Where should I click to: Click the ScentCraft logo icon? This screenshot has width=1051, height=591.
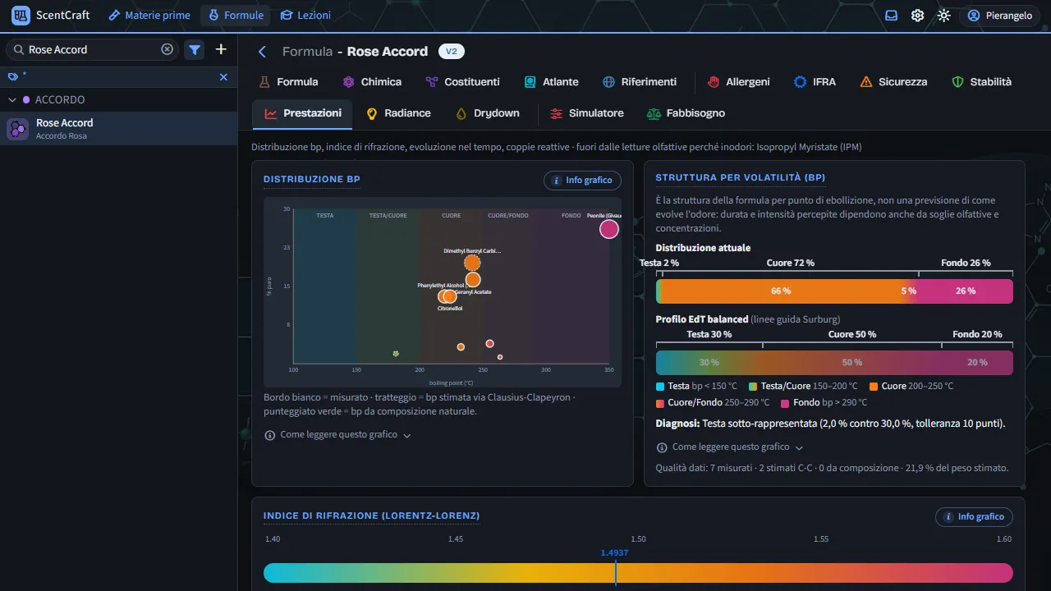pos(21,15)
